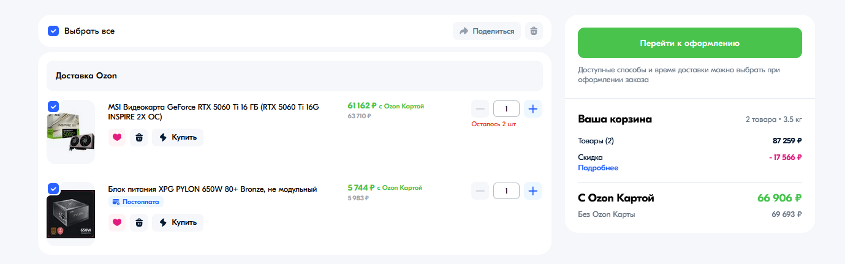This screenshot has width=845, height=264.
Task: Click the 'Постоплата' badge
Action: pos(136,202)
